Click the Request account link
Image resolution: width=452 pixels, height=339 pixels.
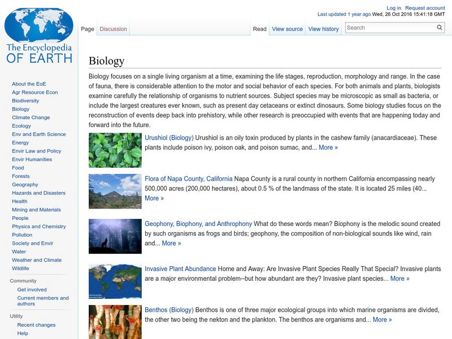[x=425, y=8]
